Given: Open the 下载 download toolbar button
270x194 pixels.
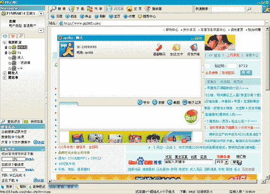Looking at the screenshot, I should (77, 9).
